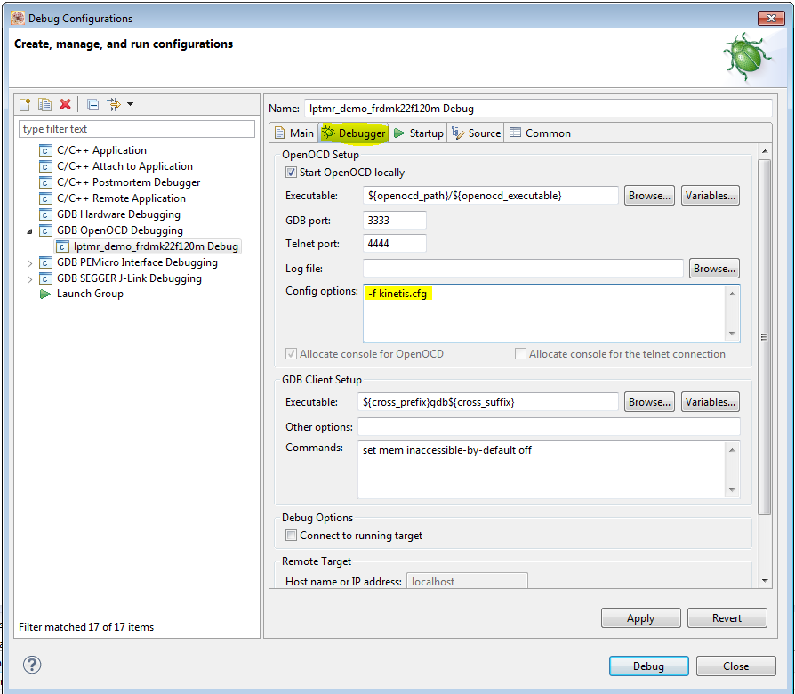Viewport: 795px width, 694px height.
Task: Open Variables for the OpenOCD executable
Action: coord(709,195)
